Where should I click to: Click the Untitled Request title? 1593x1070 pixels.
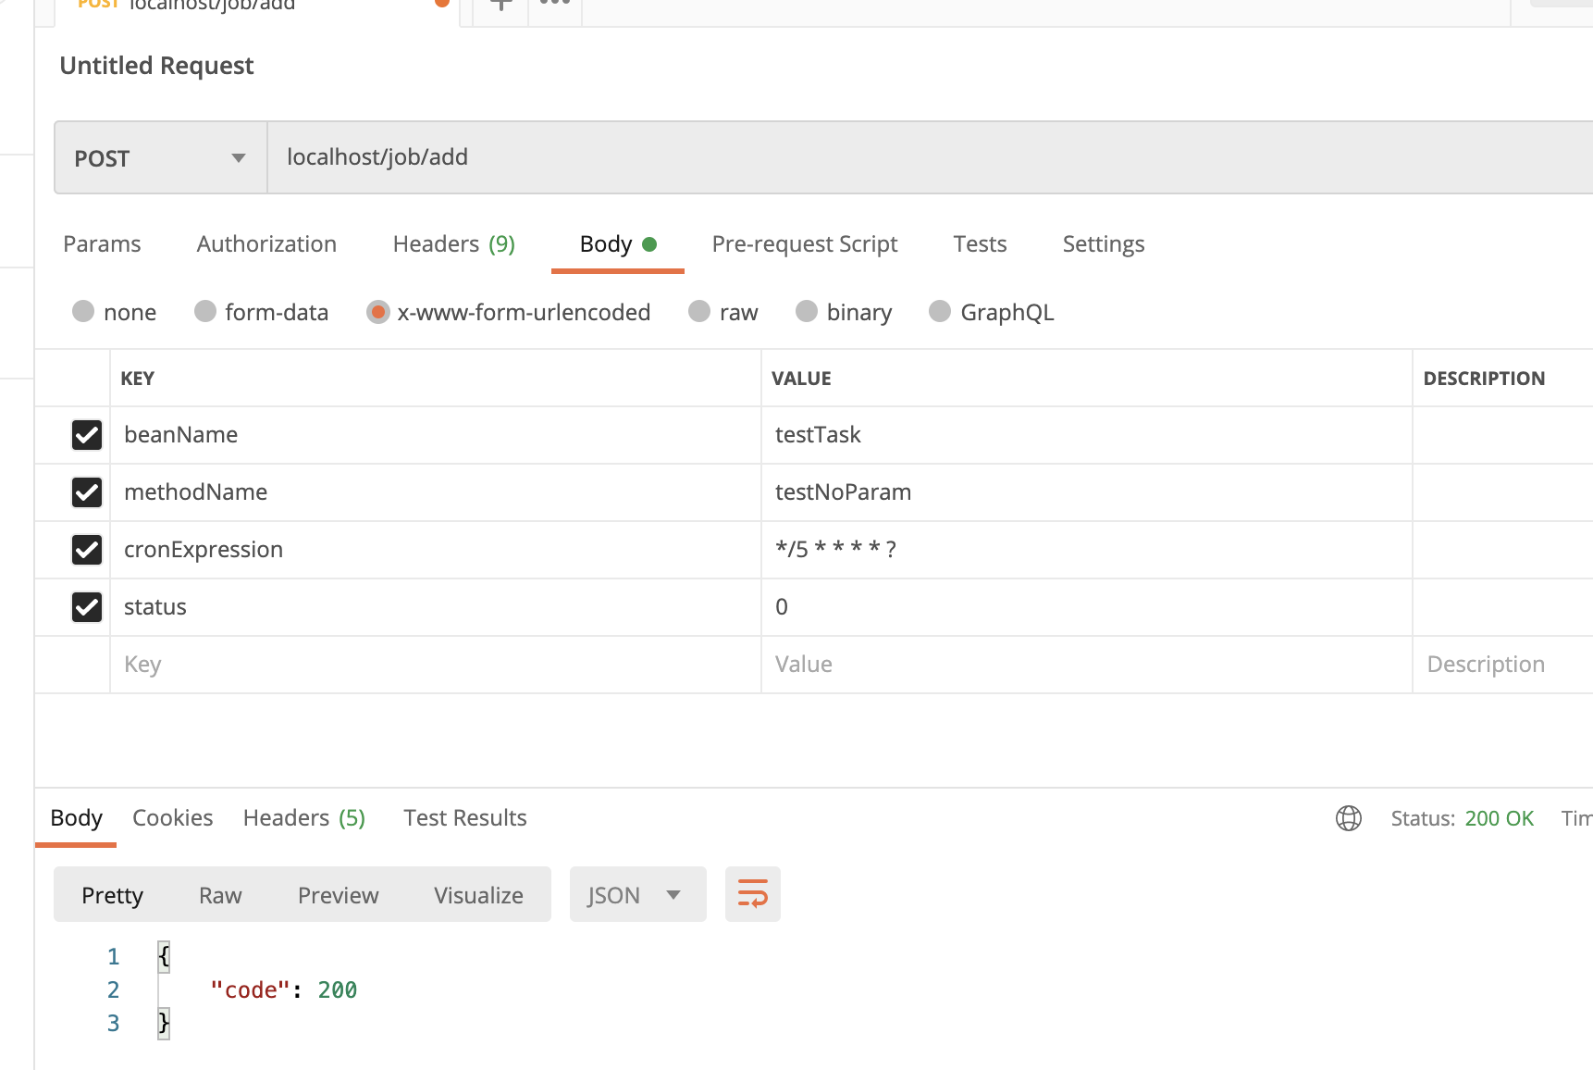click(156, 66)
